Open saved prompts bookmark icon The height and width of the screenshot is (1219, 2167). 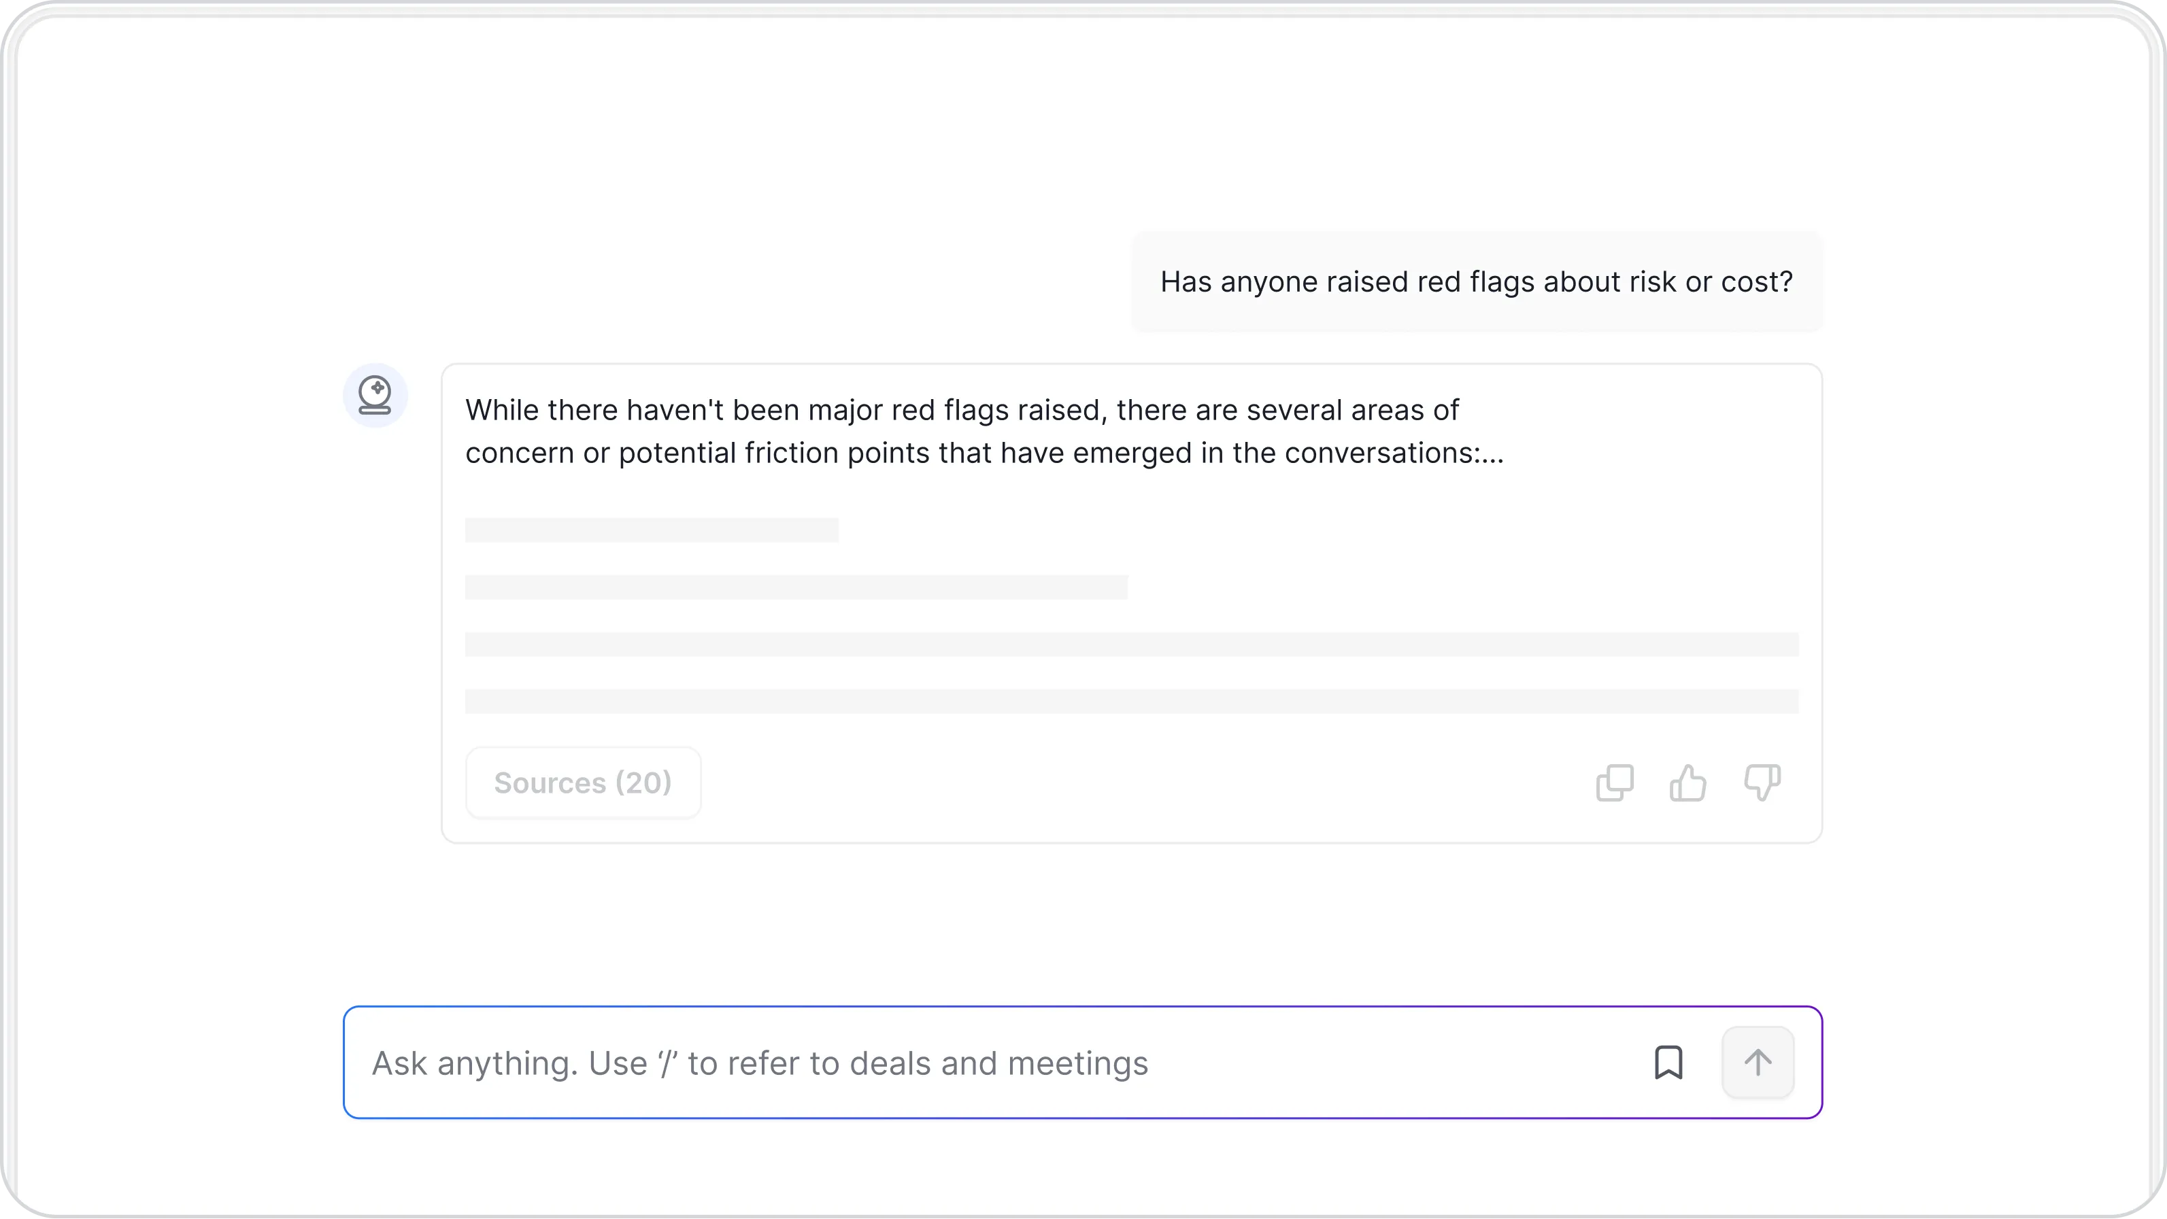[x=1668, y=1063]
